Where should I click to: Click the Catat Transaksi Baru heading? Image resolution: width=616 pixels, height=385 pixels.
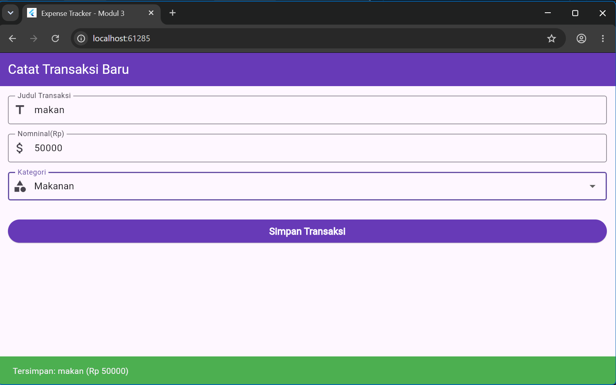point(68,69)
